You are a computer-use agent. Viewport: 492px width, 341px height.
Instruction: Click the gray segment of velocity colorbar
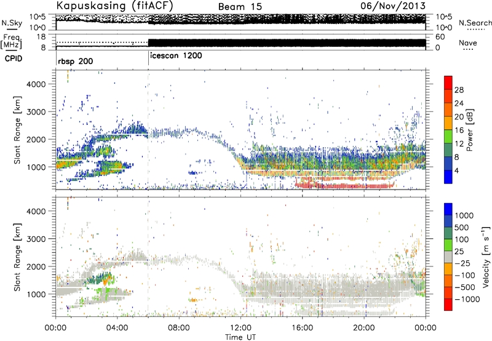pos(448,257)
